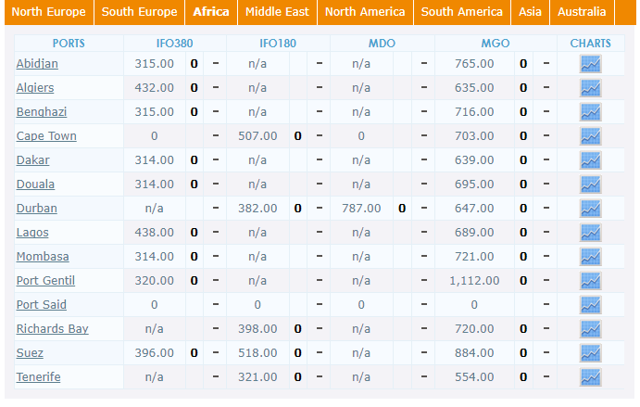Click the chart icon in Lagos row
The image size is (640, 407).
[590, 233]
